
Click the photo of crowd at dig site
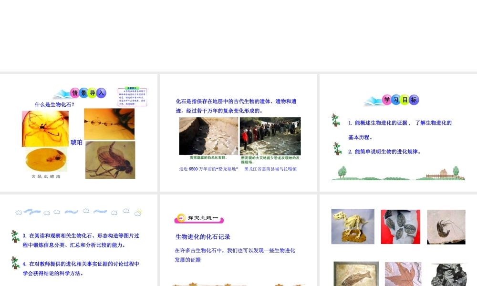point(270,136)
